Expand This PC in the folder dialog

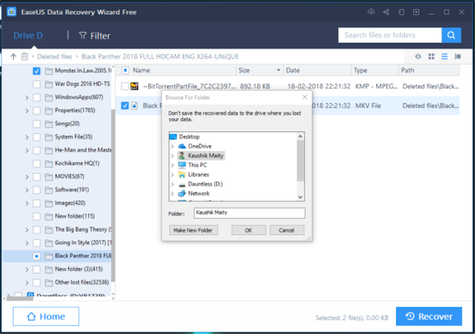[172, 166]
